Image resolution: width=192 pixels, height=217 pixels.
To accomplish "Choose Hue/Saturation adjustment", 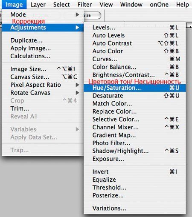I will tap(134, 88).
